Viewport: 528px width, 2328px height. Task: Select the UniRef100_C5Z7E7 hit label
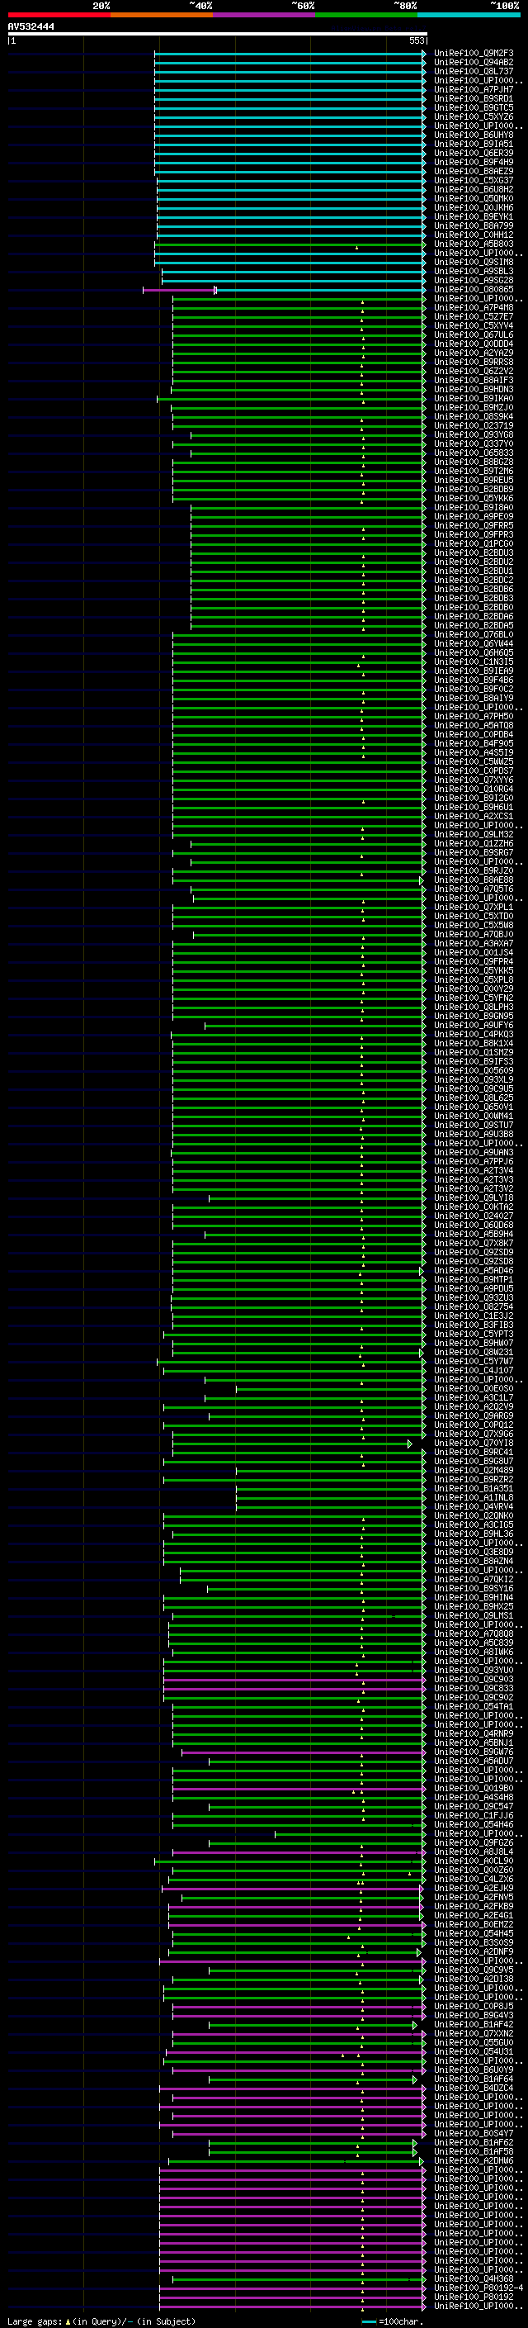(474, 316)
